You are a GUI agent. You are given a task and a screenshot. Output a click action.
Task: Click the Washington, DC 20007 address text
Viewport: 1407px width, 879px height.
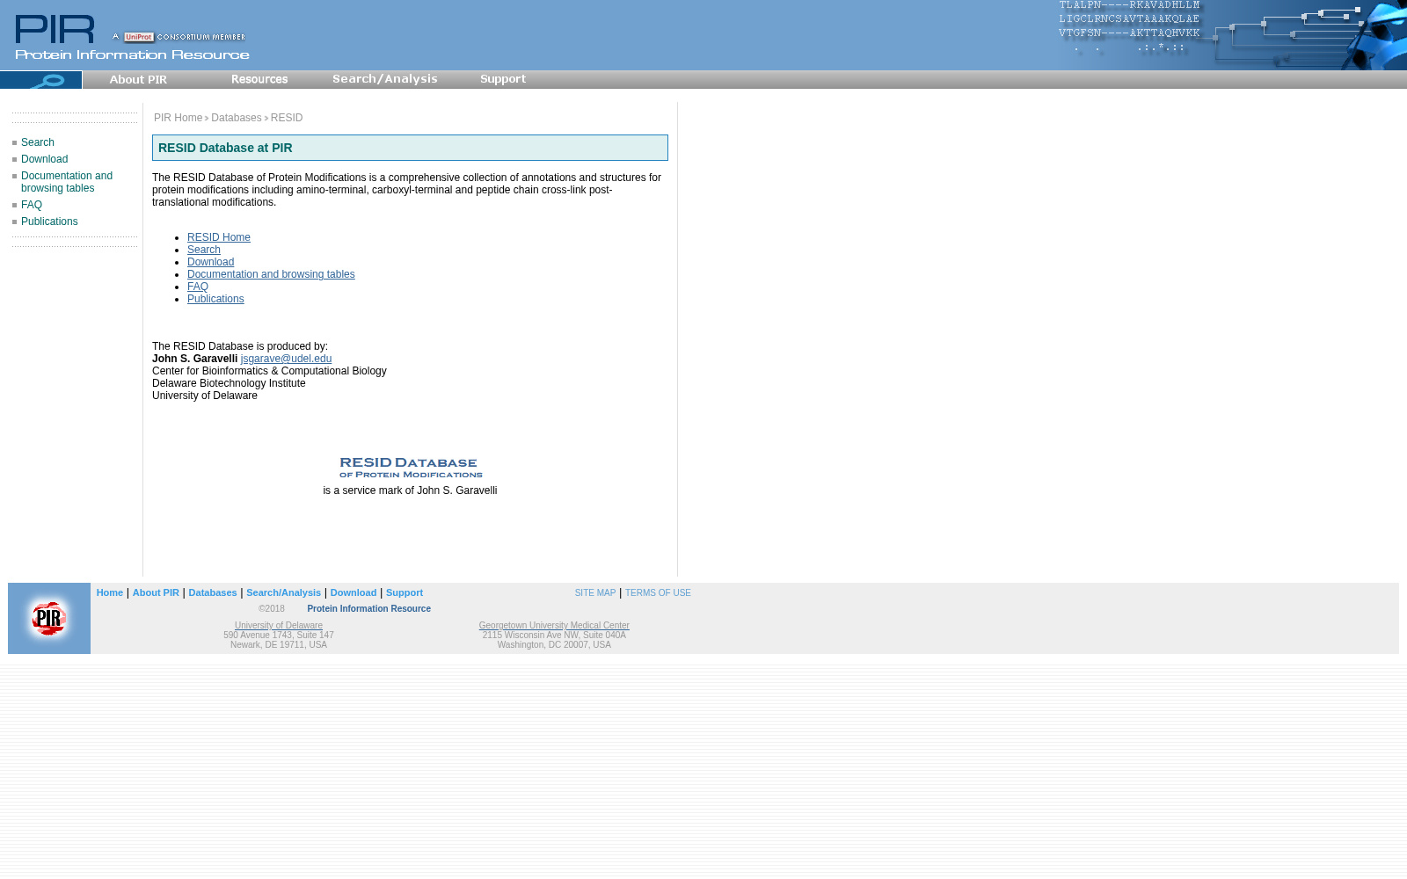pos(554,645)
